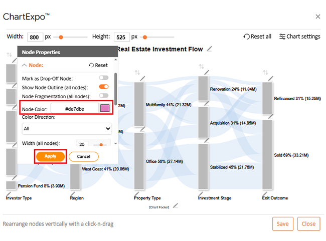The height and width of the screenshot is (241, 326).
Task: Save the chart
Action: pos(283,224)
